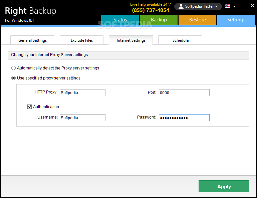Focus the HTTP Proxy input field
This screenshot has height=198, width=257.
point(83,92)
